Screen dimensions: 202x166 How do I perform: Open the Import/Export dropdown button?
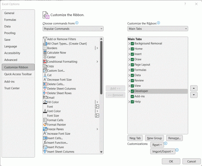point(163,151)
